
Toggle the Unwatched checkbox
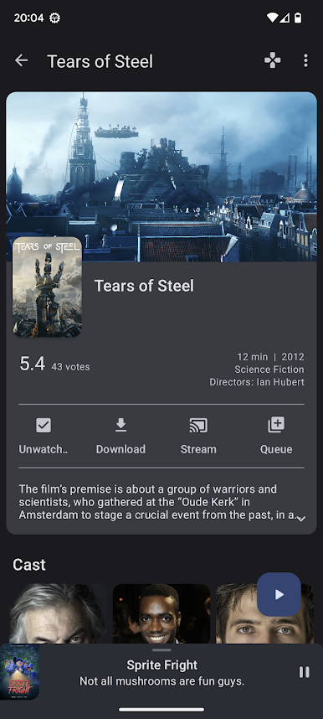44,425
